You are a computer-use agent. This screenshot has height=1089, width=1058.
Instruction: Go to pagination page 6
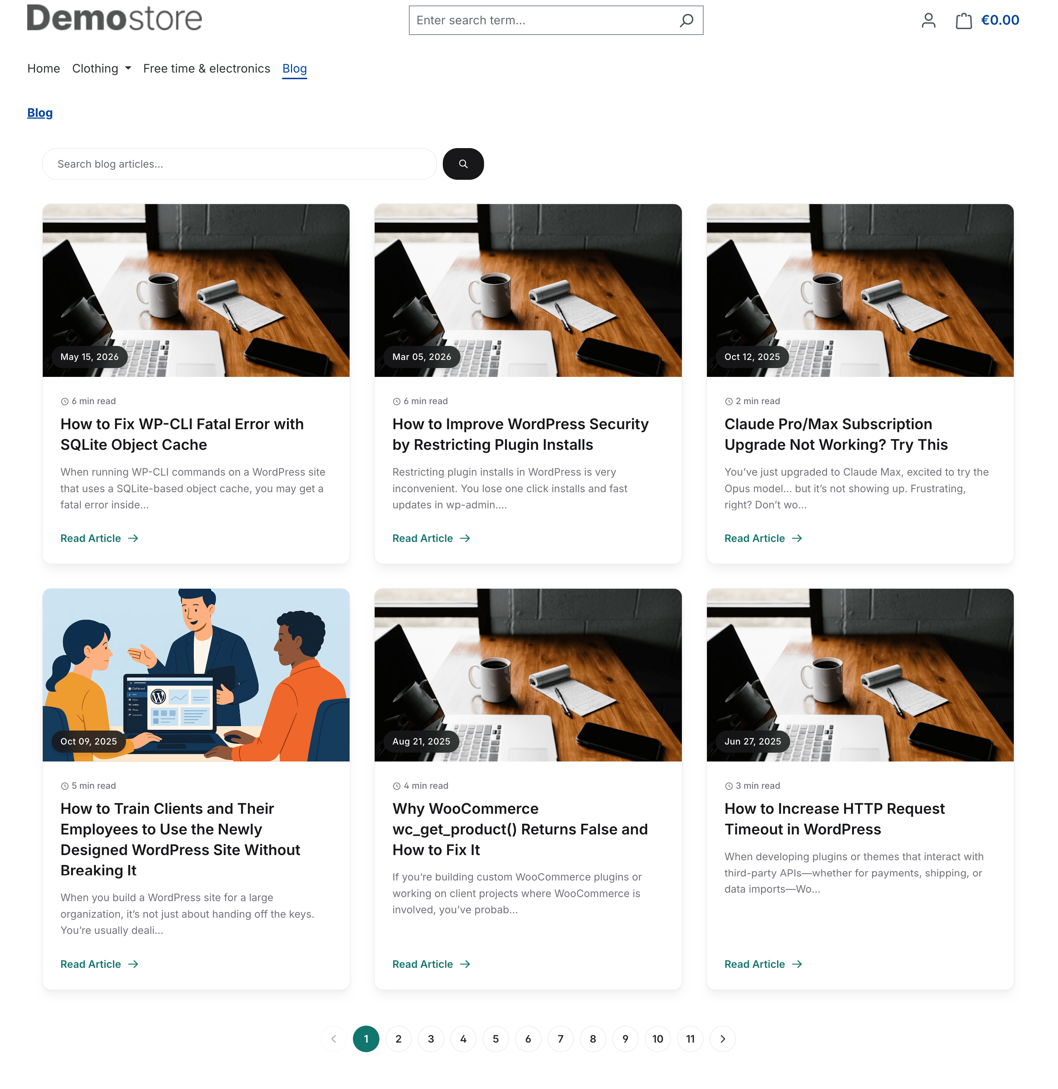pyautogui.click(x=528, y=1039)
